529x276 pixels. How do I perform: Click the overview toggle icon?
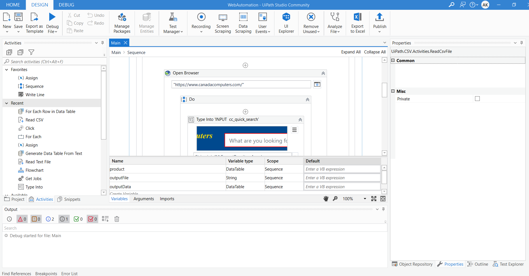click(x=383, y=199)
